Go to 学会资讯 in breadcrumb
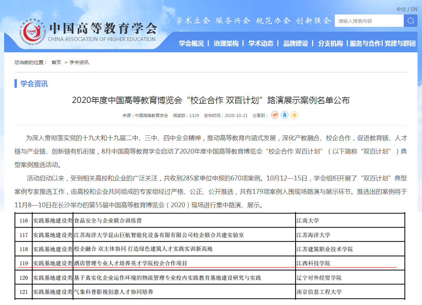This screenshot has height=305, width=422. (x=79, y=62)
